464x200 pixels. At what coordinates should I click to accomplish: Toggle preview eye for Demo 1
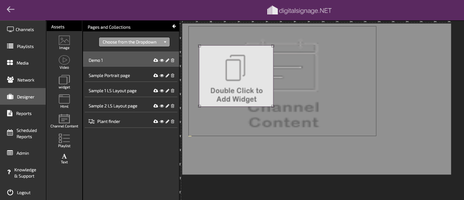(161, 60)
